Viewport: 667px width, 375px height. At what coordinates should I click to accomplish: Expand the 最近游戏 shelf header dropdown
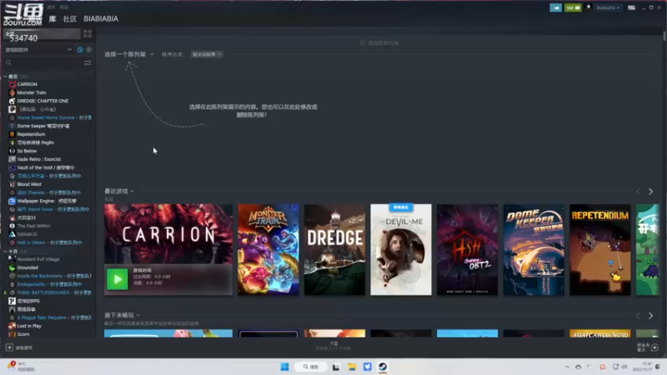pyautogui.click(x=119, y=192)
